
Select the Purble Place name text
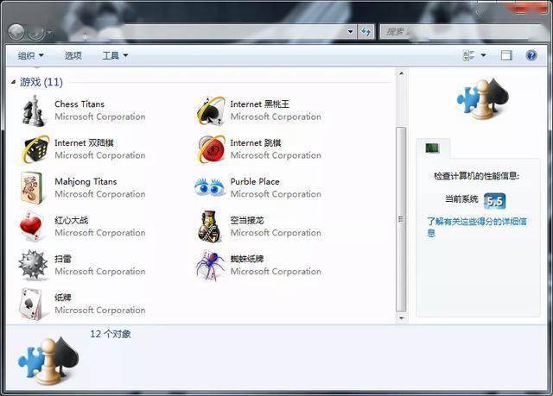coord(255,182)
